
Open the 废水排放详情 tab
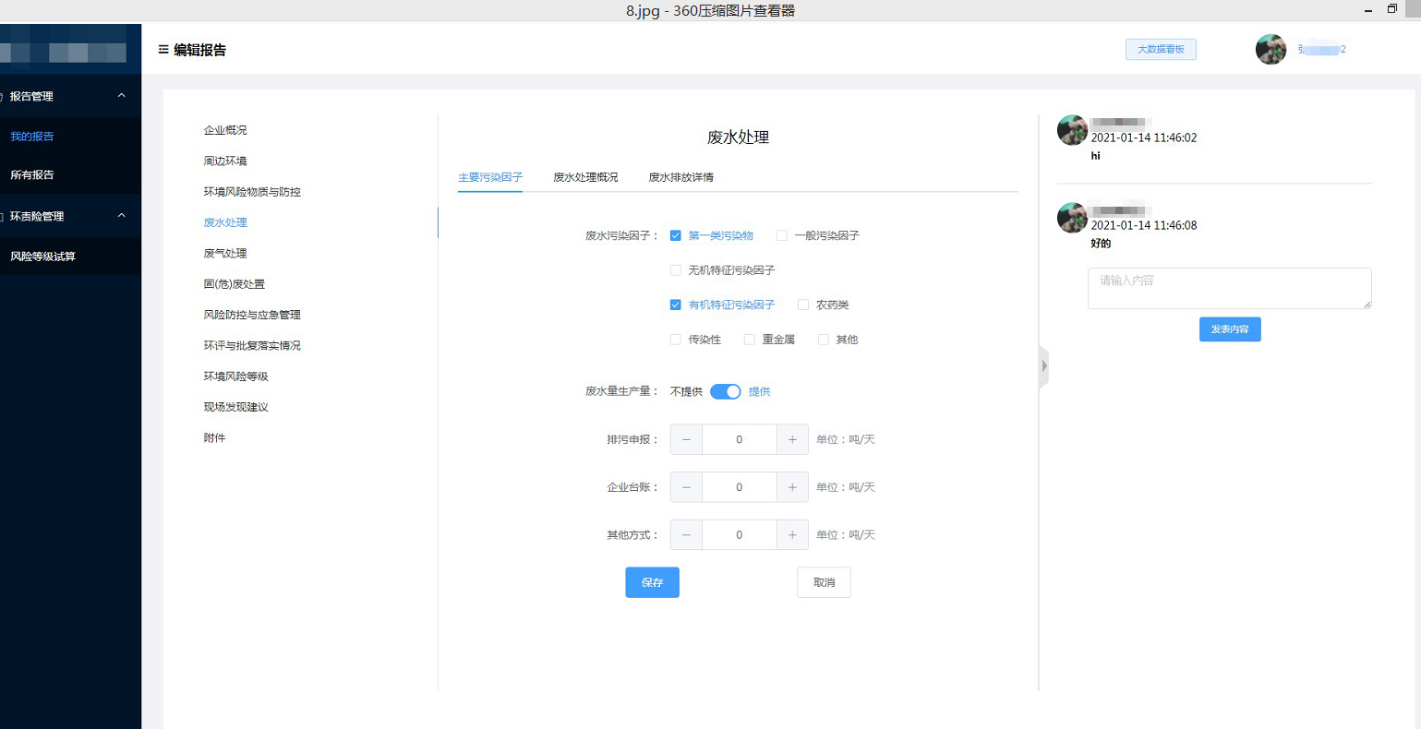point(680,177)
